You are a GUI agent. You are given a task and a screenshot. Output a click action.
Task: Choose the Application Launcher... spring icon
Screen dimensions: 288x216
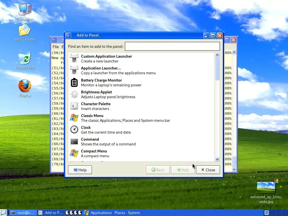[x=74, y=70]
